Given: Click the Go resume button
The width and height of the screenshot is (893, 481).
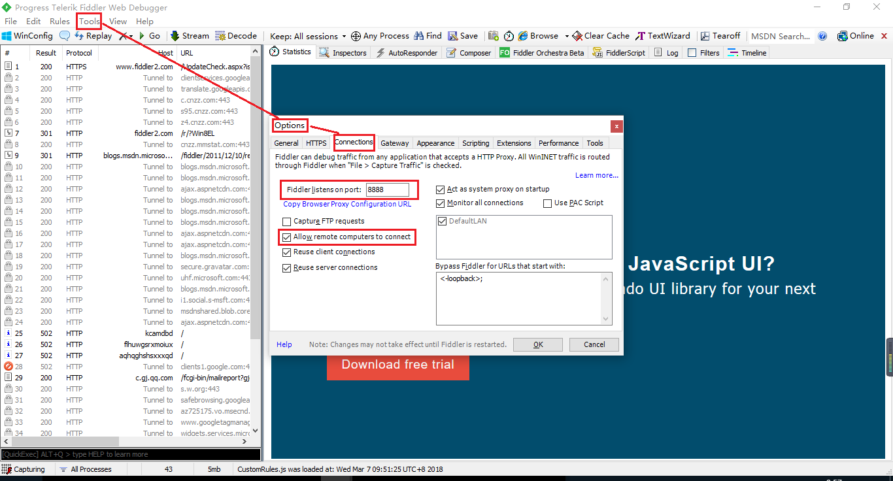Looking at the screenshot, I should 149,36.
